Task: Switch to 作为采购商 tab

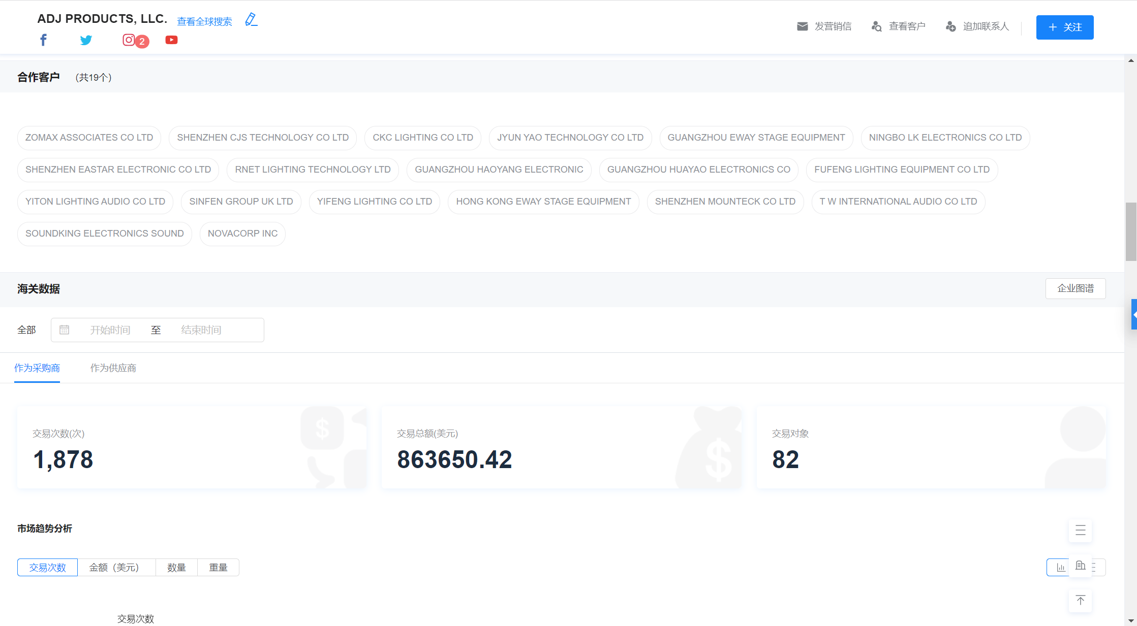Action: pos(37,368)
